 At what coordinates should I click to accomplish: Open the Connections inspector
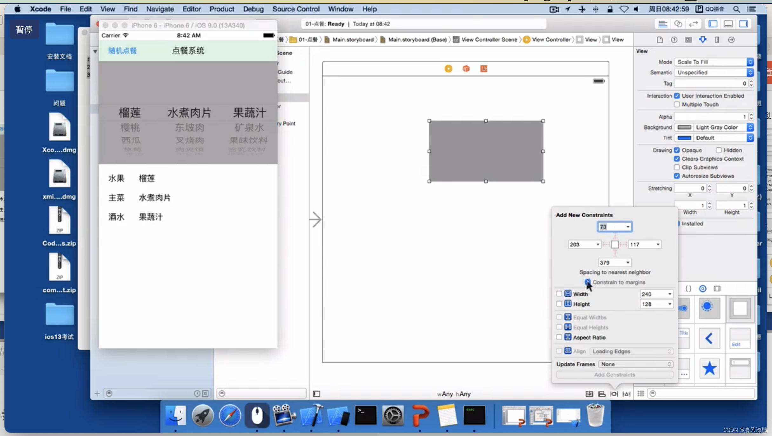pyautogui.click(x=731, y=40)
